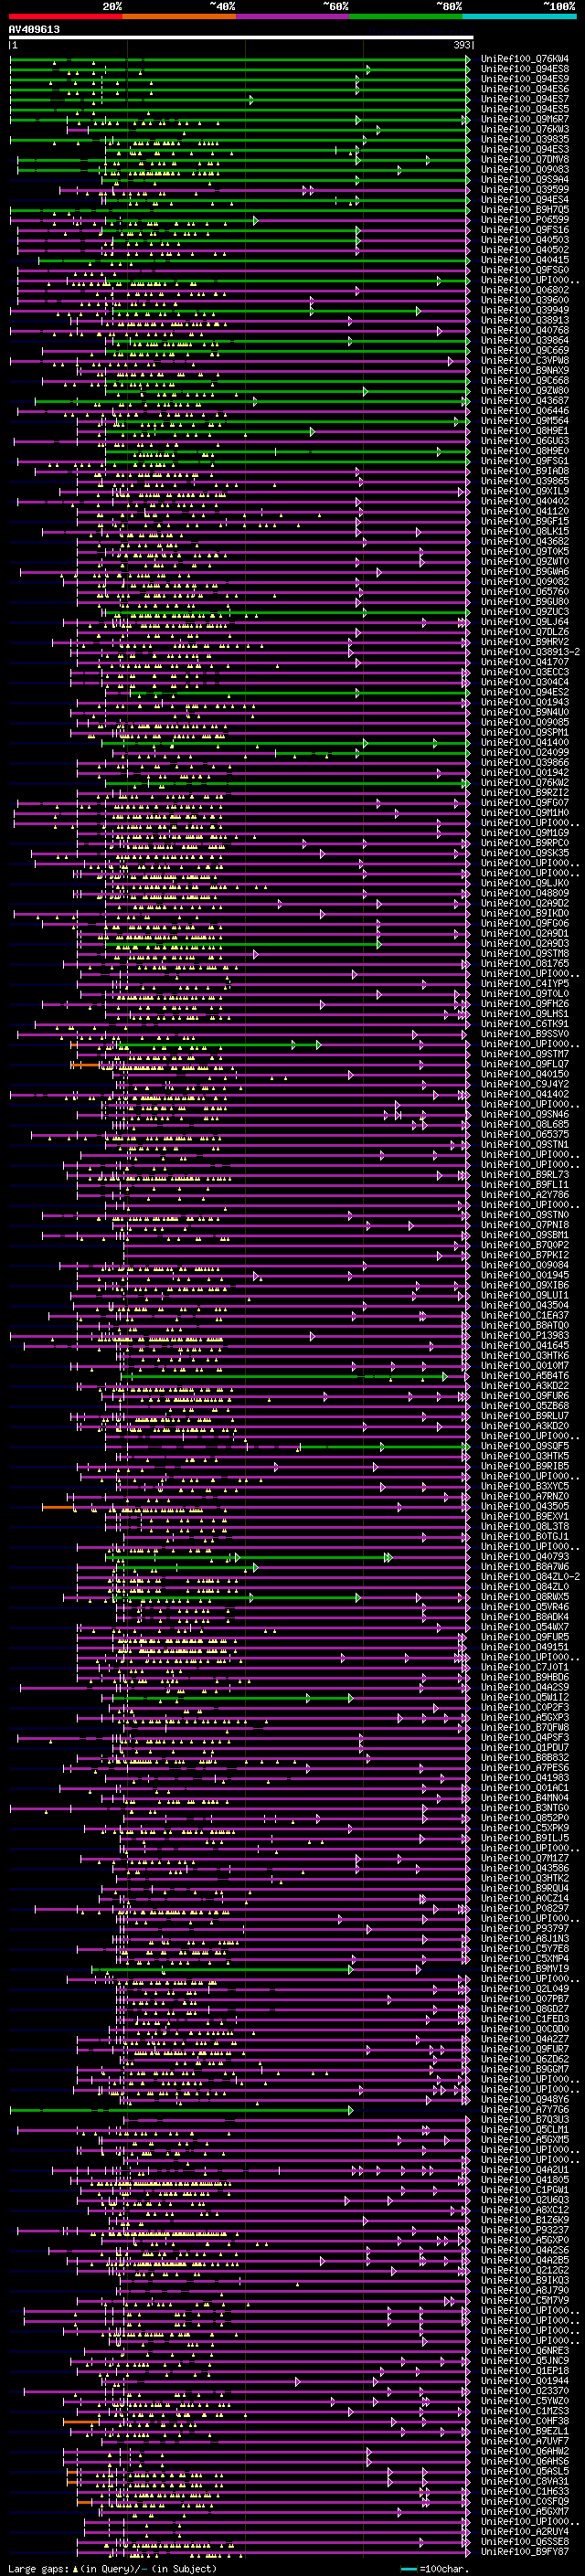Viewport: 585px width, 2576px height.
Task: Click the query end position 393
Action: click(x=462, y=45)
